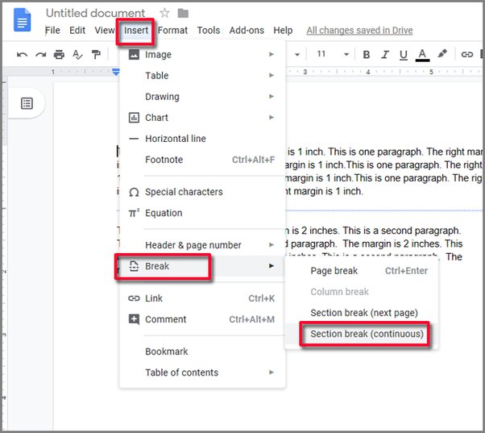Click the Untitled document title field
The image size is (485, 433).
point(95,13)
